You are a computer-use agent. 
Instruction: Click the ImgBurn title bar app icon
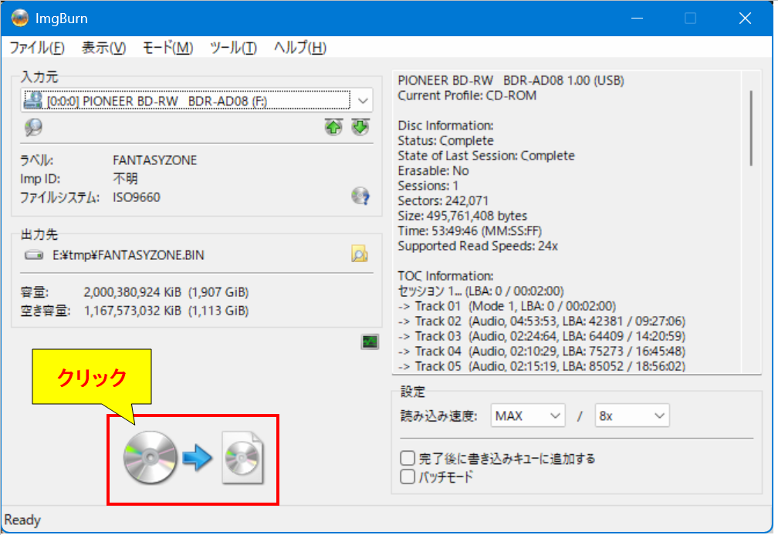coord(19,18)
